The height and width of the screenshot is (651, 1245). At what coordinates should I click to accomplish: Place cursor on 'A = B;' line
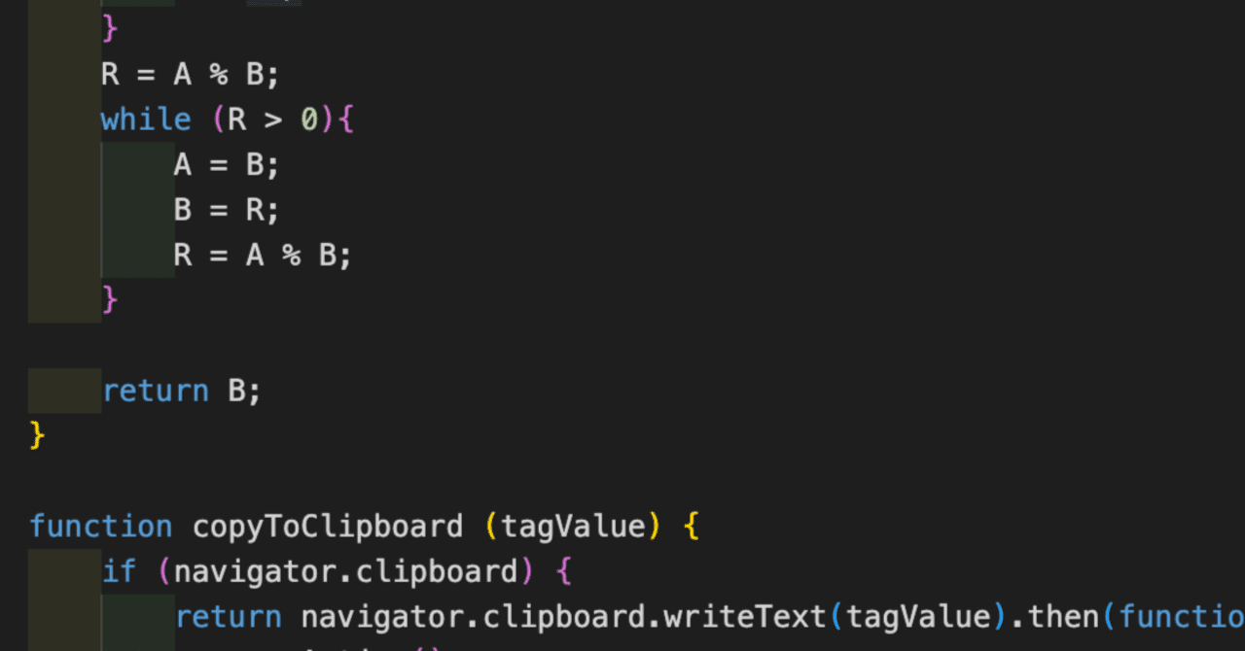[227, 164]
